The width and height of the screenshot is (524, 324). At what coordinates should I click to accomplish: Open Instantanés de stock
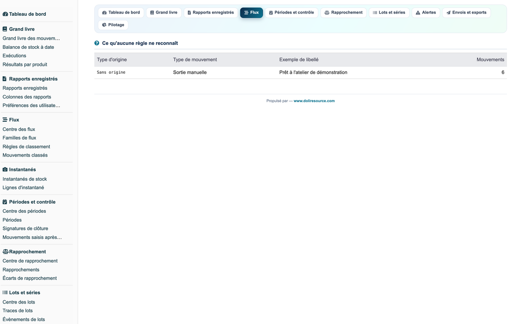24,179
